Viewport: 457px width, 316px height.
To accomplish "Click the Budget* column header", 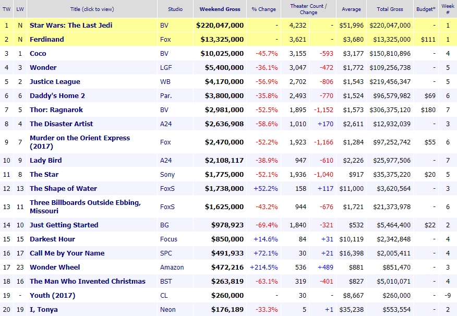I will click(x=426, y=9).
